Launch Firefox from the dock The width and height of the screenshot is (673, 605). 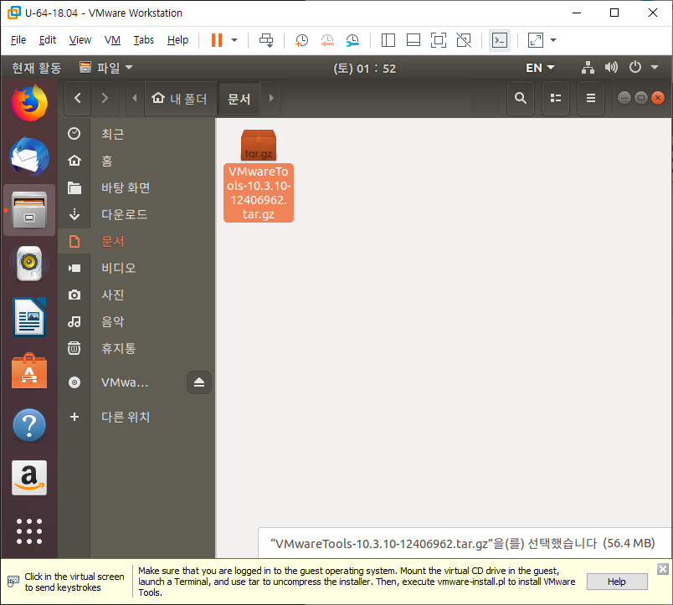point(29,104)
